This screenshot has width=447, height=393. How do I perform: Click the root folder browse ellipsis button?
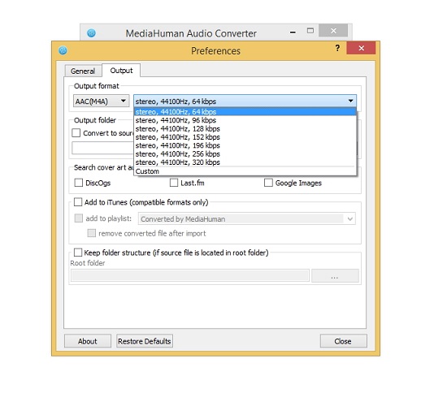pos(335,276)
